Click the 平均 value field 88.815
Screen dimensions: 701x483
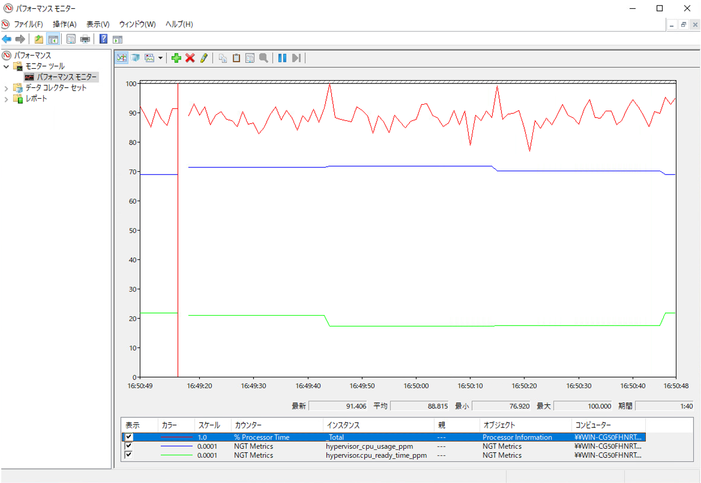click(x=420, y=406)
